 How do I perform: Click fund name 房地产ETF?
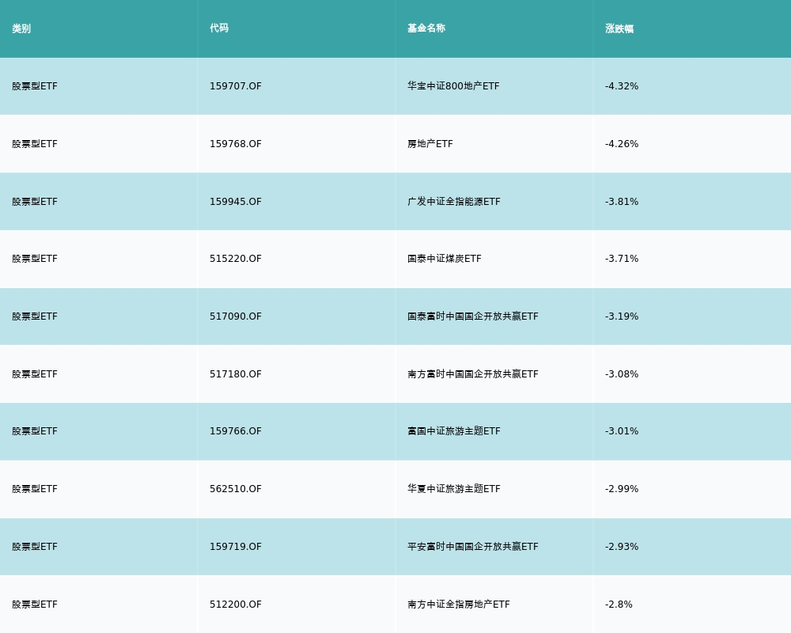430,144
